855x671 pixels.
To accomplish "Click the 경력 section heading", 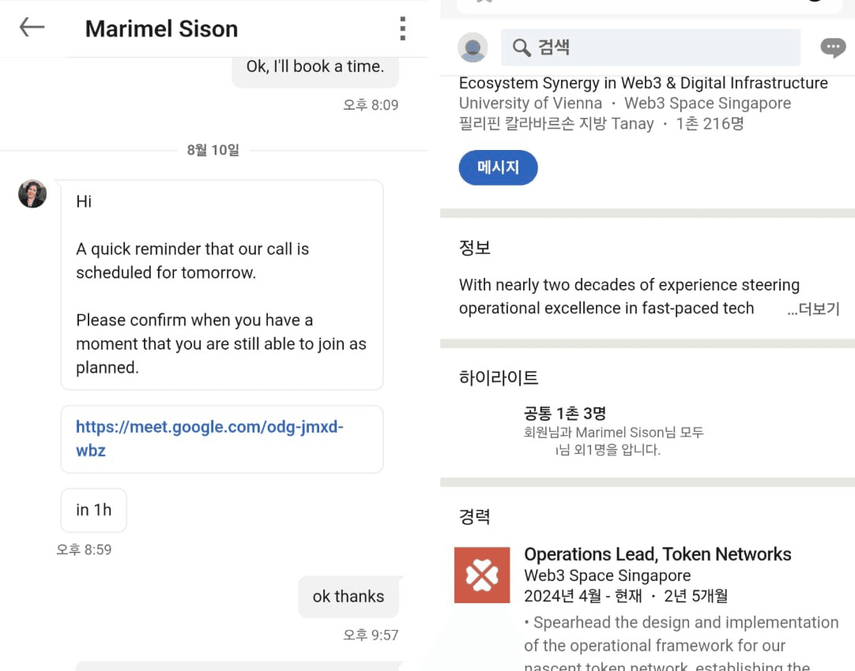I will tap(474, 515).
